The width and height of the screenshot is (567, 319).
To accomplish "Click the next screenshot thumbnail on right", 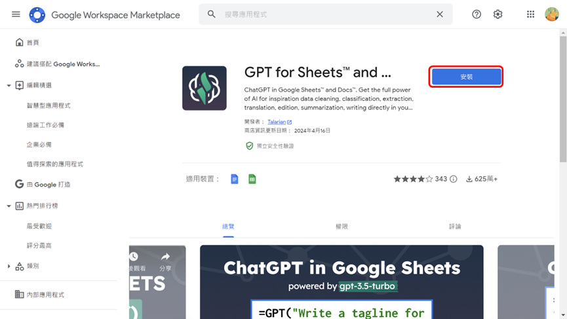I will pyautogui.click(x=526, y=282).
